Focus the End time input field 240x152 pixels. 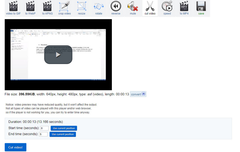pyautogui.click(x=43, y=134)
